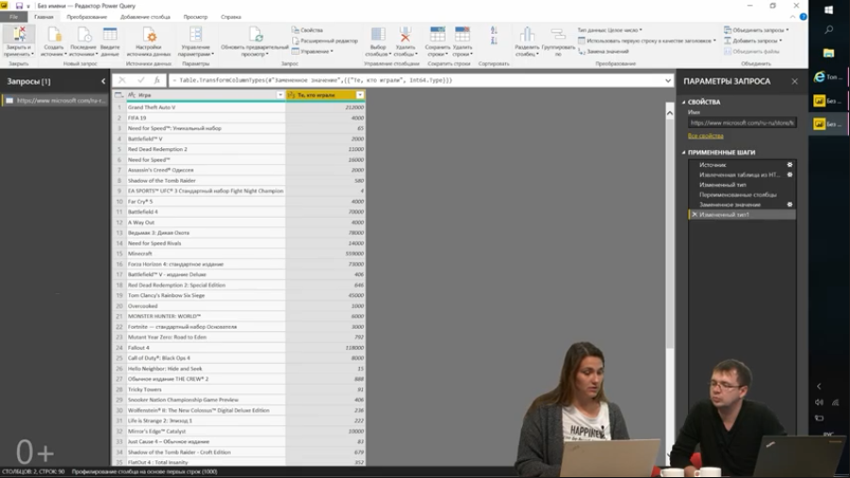Screen dimensions: 850x478
Task: Click the ABC type icon of Игра column
Action: coord(132,95)
